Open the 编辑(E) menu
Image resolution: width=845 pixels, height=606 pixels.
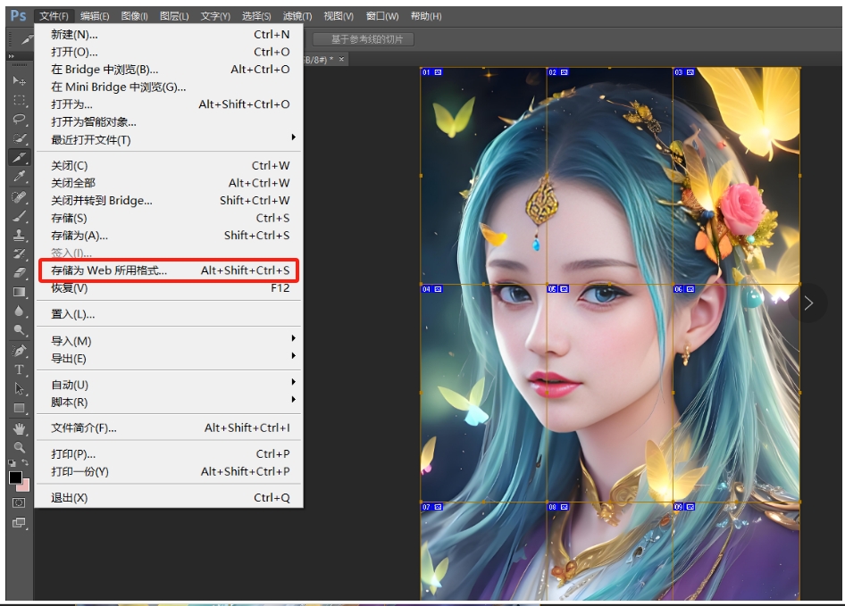(95, 16)
